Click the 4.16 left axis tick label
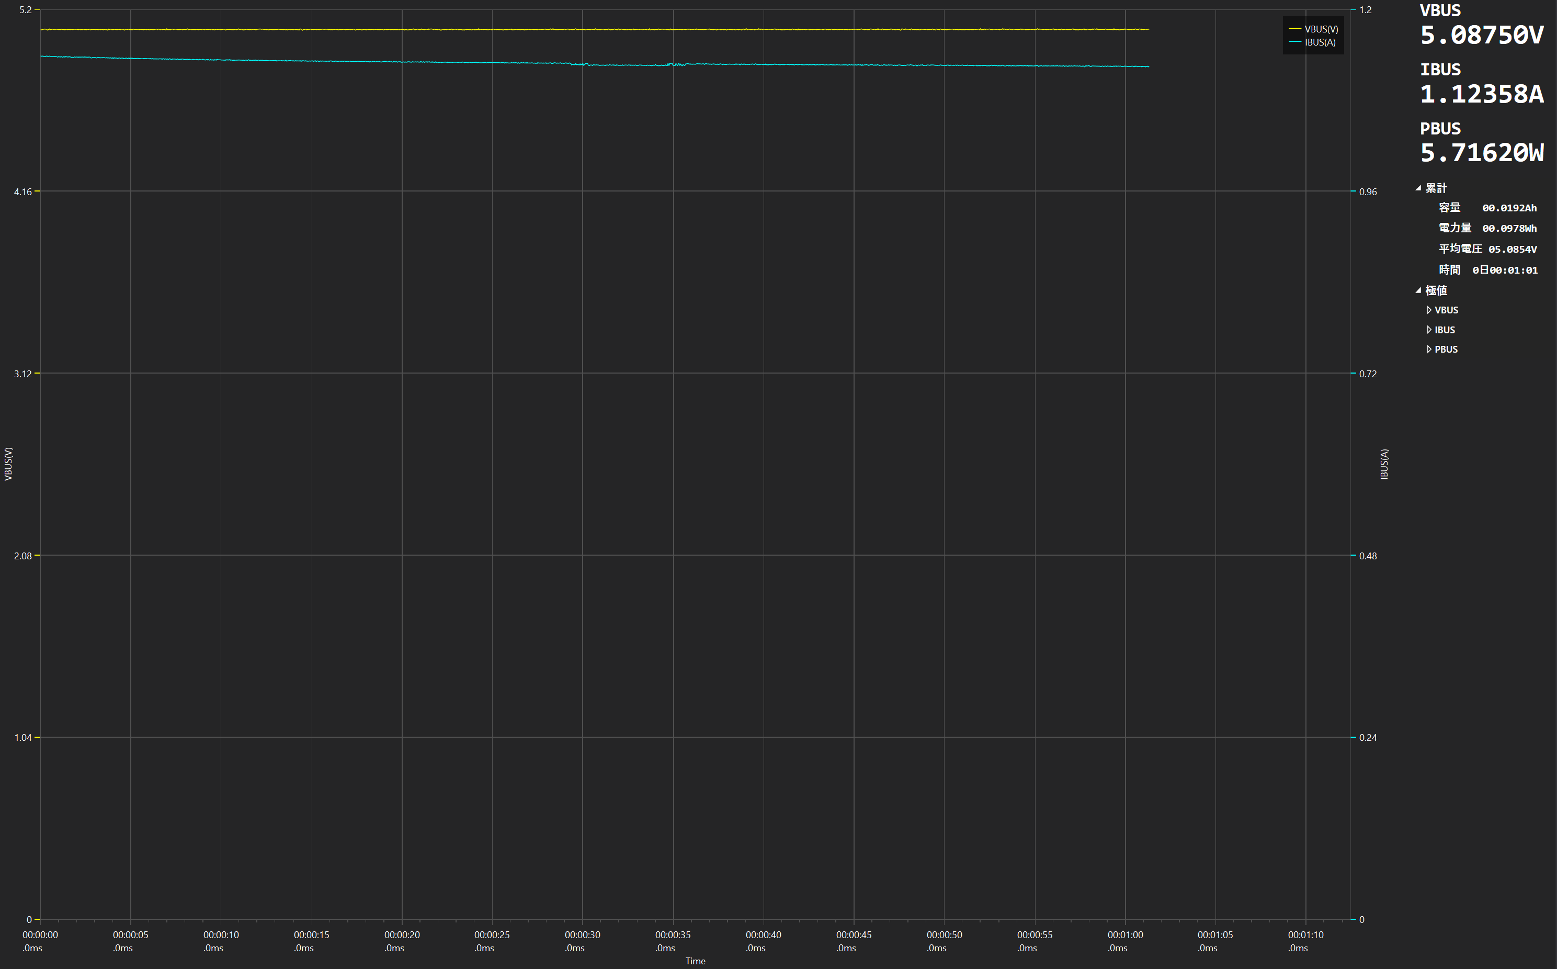This screenshot has width=1557, height=969. [23, 191]
